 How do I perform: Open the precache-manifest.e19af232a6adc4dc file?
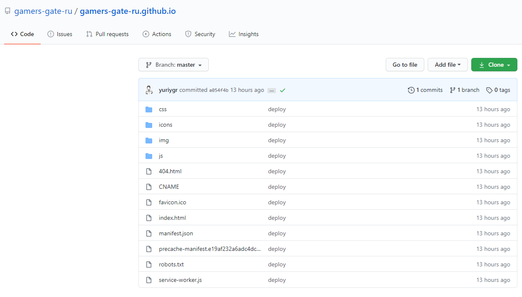[210, 249]
